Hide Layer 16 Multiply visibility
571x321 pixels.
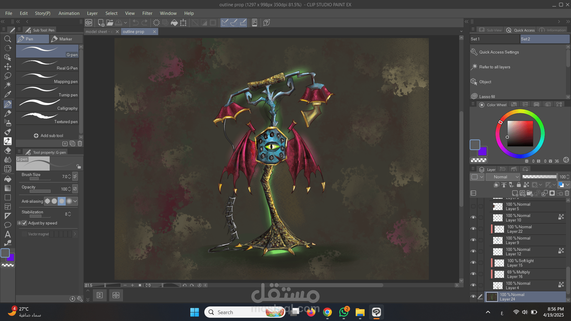click(473, 274)
